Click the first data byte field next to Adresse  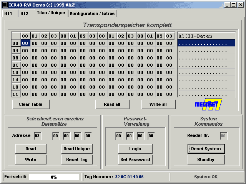click(x=56, y=136)
